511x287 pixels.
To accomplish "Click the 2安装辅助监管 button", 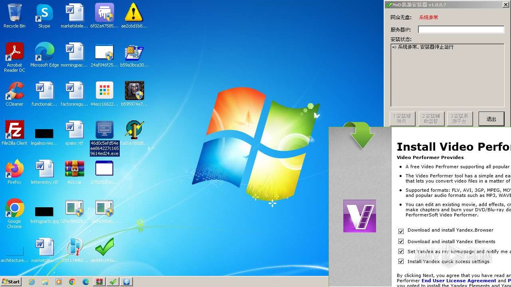I will (431, 119).
